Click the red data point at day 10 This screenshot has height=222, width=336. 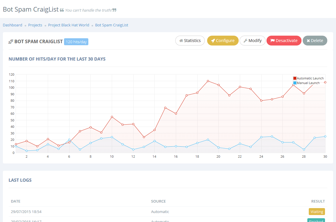point(112,117)
